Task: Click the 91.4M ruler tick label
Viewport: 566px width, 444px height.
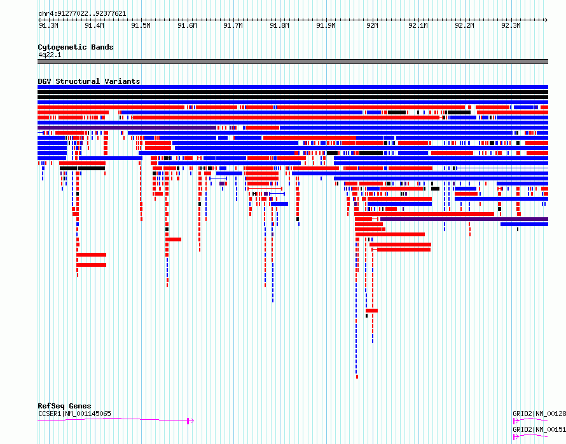Action: tap(95, 25)
